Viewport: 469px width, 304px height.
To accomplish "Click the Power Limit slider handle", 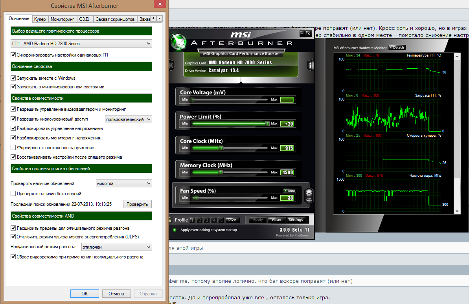I will (267, 123).
